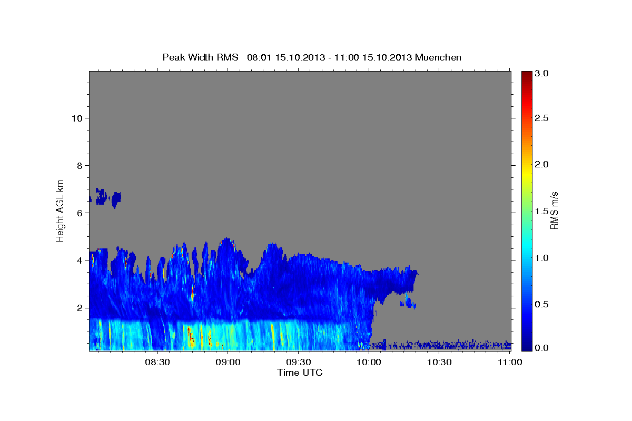Click the colorbar value 2.0
This screenshot has height=421, width=632.
point(542,164)
